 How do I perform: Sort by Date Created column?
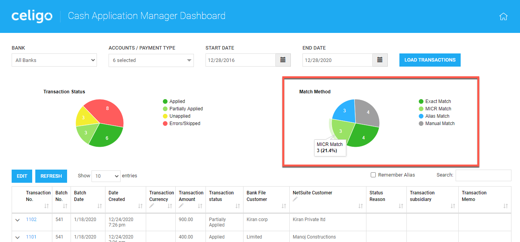pyautogui.click(x=141, y=206)
